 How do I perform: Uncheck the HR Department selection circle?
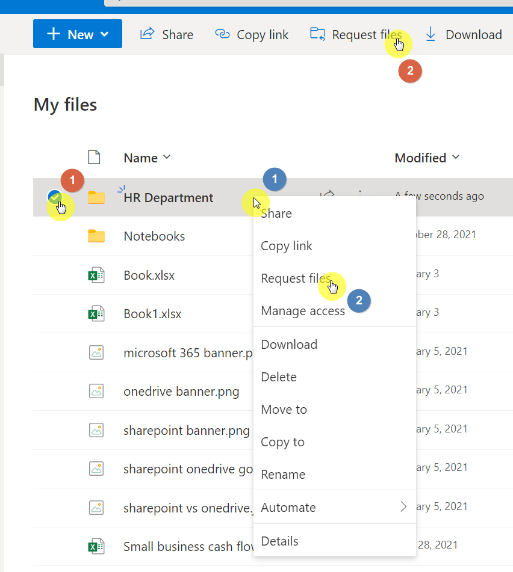[x=55, y=197]
